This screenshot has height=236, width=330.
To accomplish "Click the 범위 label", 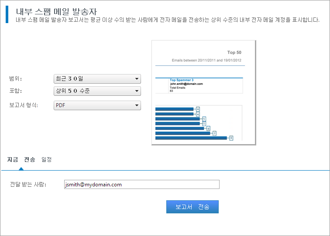I will [x=16, y=79].
